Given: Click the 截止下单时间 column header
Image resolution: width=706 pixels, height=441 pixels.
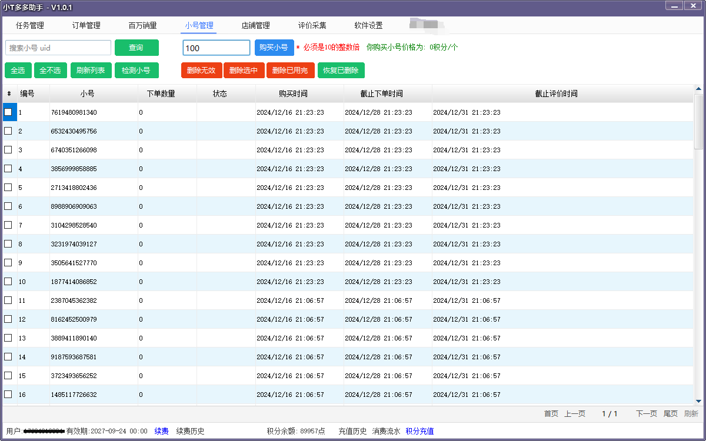Looking at the screenshot, I should (x=382, y=93).
